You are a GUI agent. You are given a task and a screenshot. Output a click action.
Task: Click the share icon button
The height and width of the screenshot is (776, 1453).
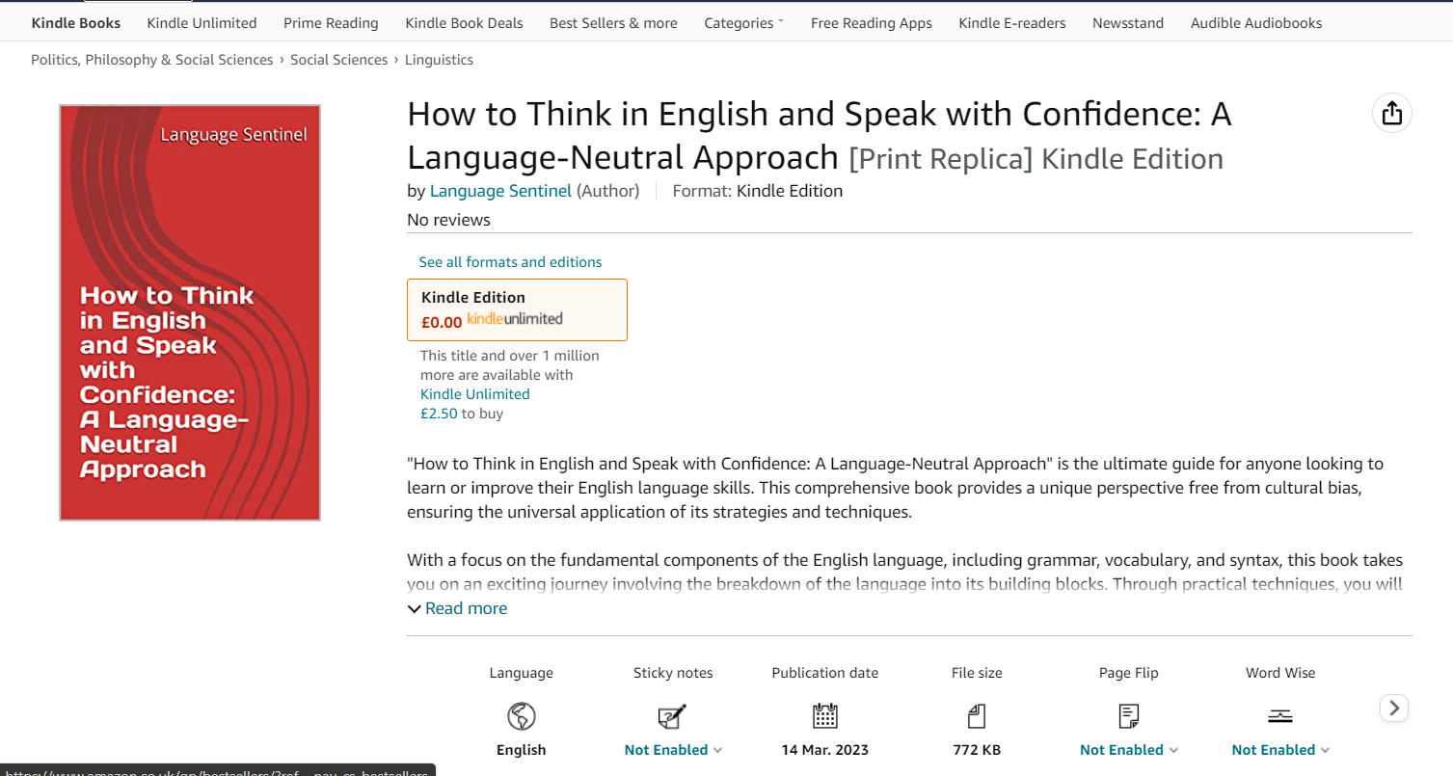1391,114
